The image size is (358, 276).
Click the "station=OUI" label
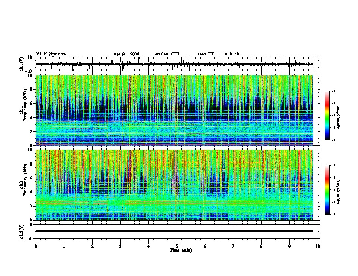pyautogui.click(x=167, y=54)
